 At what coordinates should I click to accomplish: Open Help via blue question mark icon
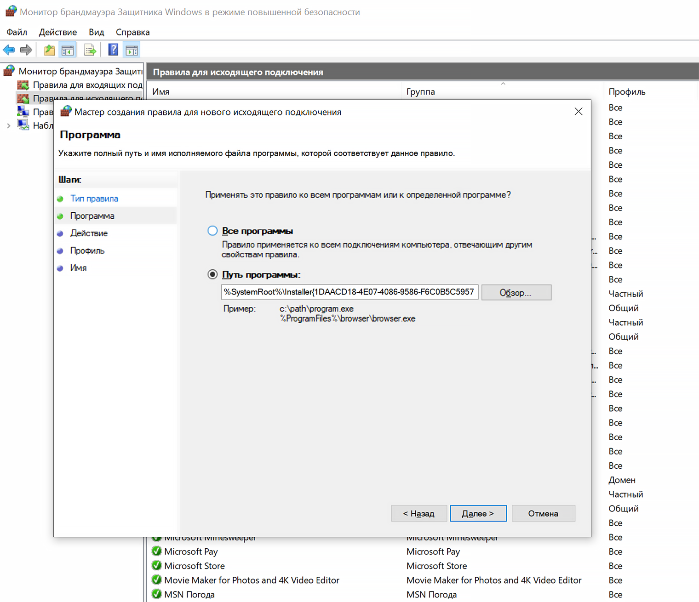113,50
